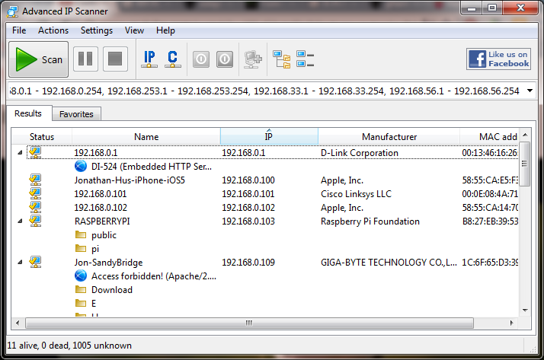Click the expand all tree icon
This screenshot has height=360, width=544.
282,59
